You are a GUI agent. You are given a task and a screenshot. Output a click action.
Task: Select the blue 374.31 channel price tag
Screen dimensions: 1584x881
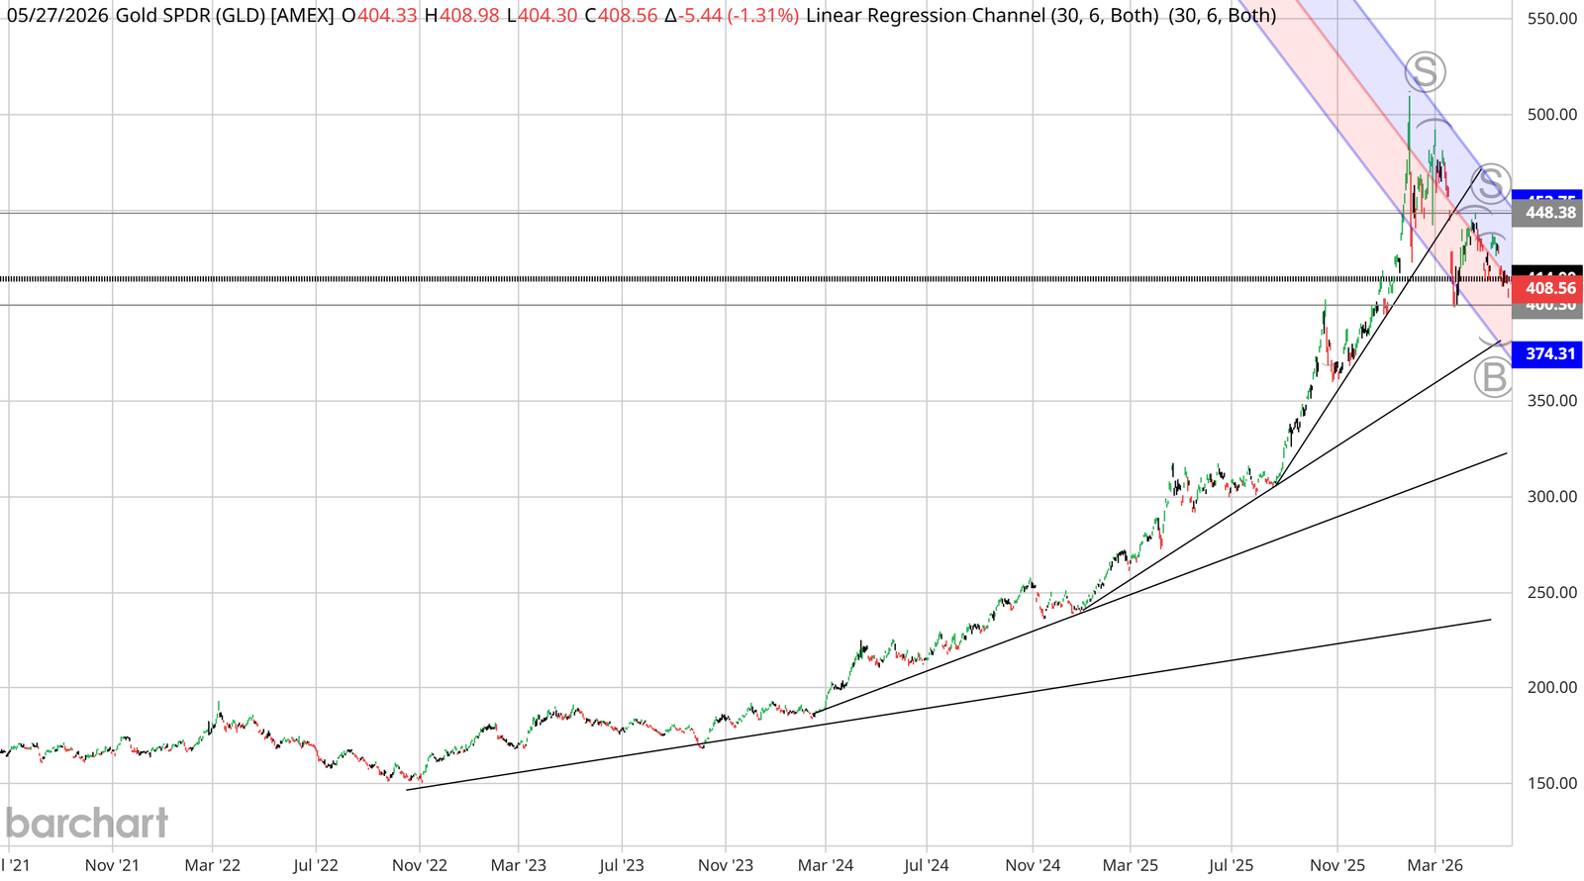(1547, 353)
